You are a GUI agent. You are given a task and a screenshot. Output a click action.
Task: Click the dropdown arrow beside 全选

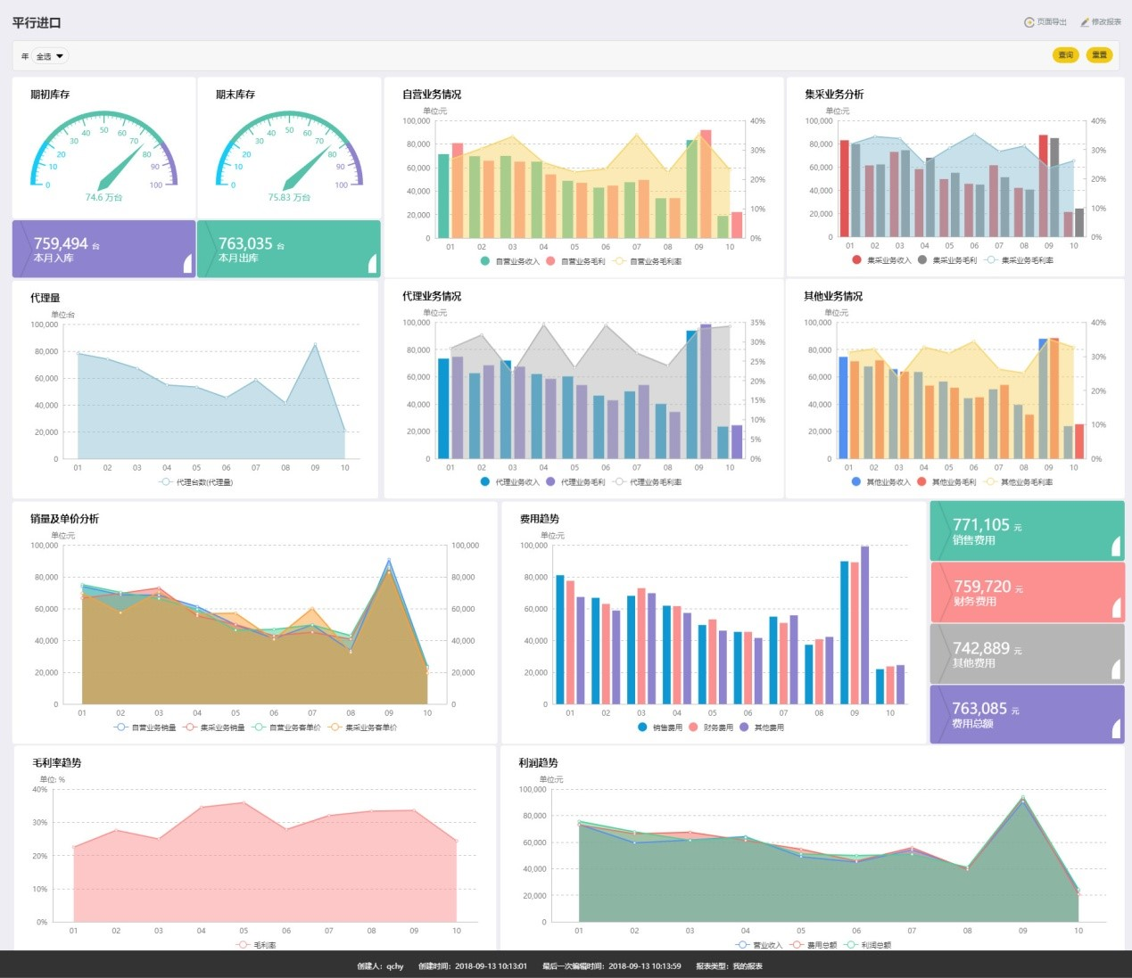tap(60, 56)
